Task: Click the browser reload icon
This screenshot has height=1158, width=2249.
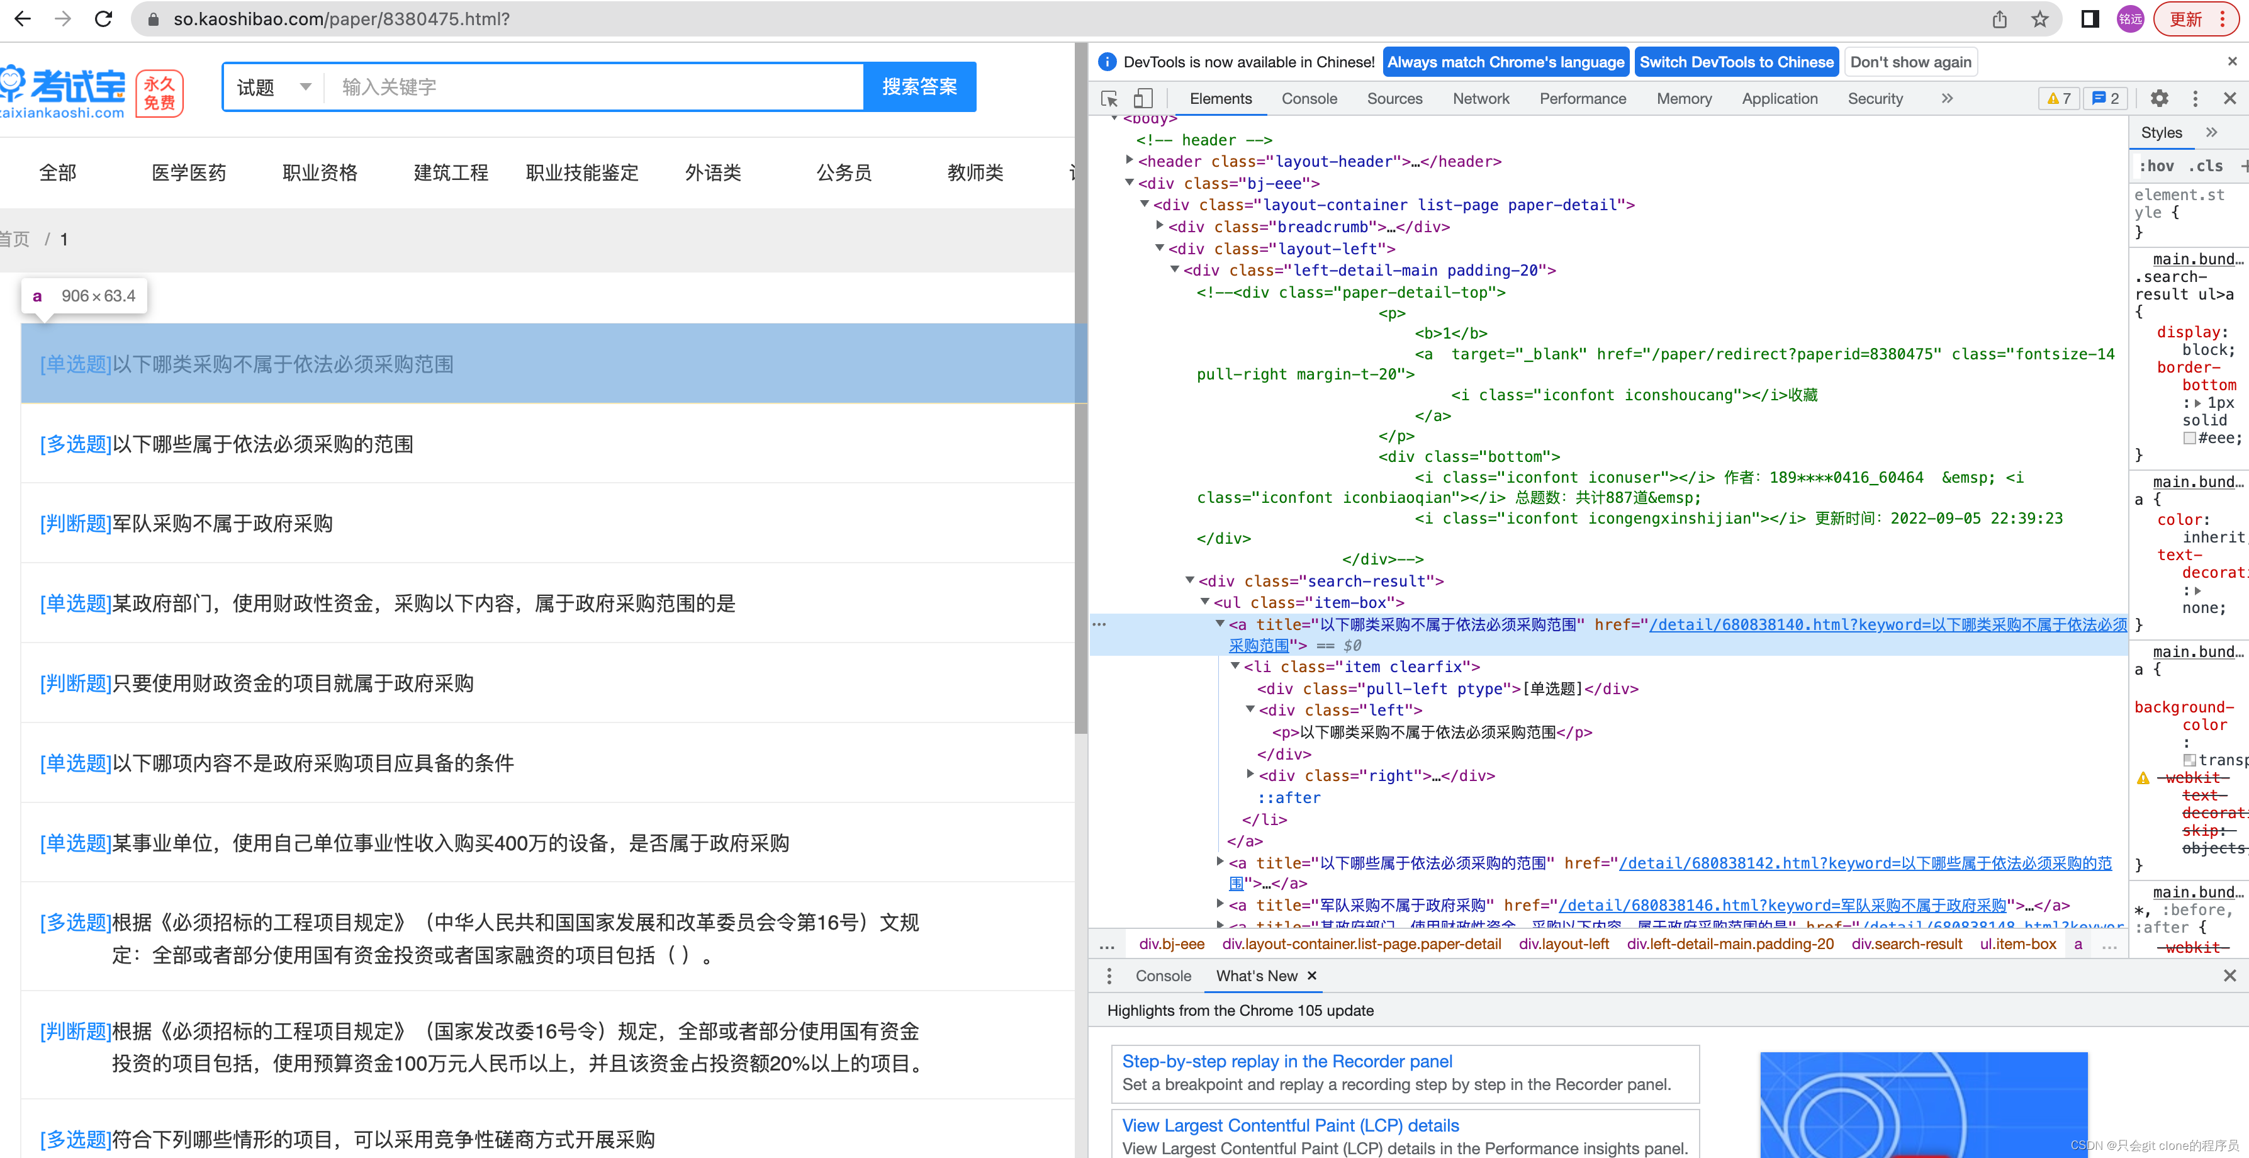Action: 104,20
